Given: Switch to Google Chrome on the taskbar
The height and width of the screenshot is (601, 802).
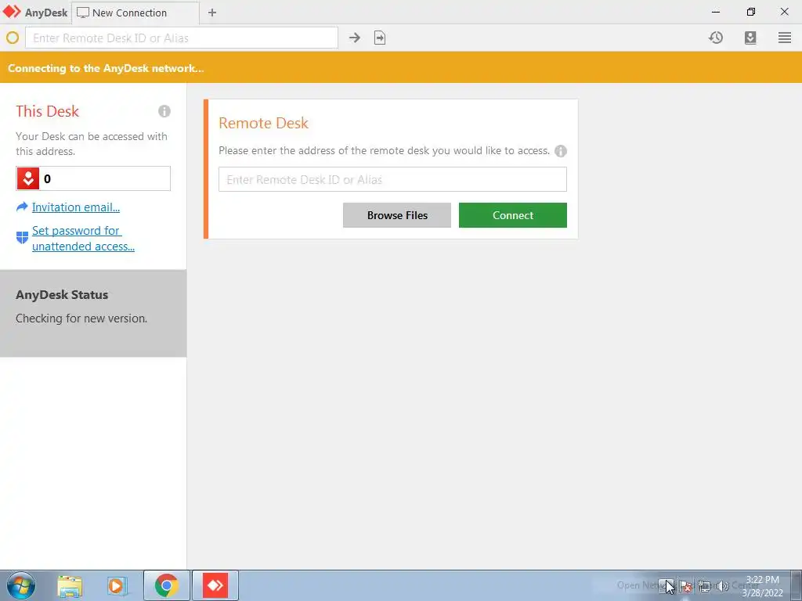Looking at the screenshot, I should [166, 585].
